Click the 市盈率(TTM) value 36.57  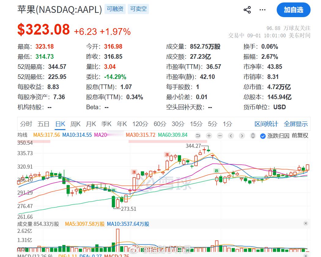pyautogui.click(x=213, y=67)
